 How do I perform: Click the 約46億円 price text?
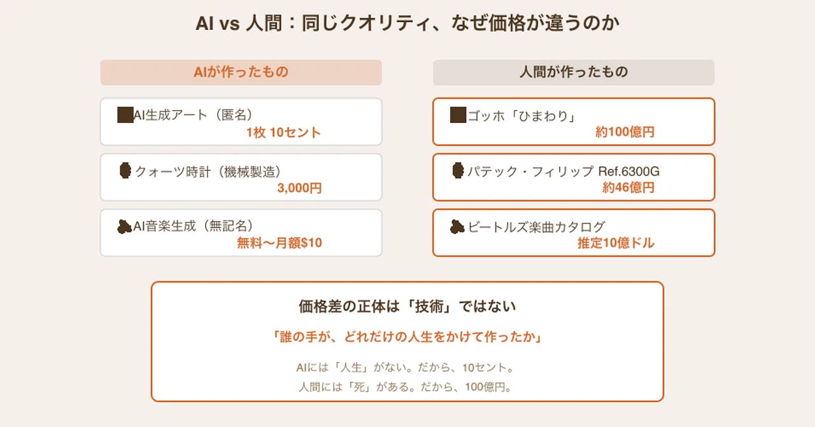pos(628,188)
